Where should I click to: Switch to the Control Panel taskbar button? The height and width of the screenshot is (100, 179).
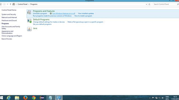59,97
